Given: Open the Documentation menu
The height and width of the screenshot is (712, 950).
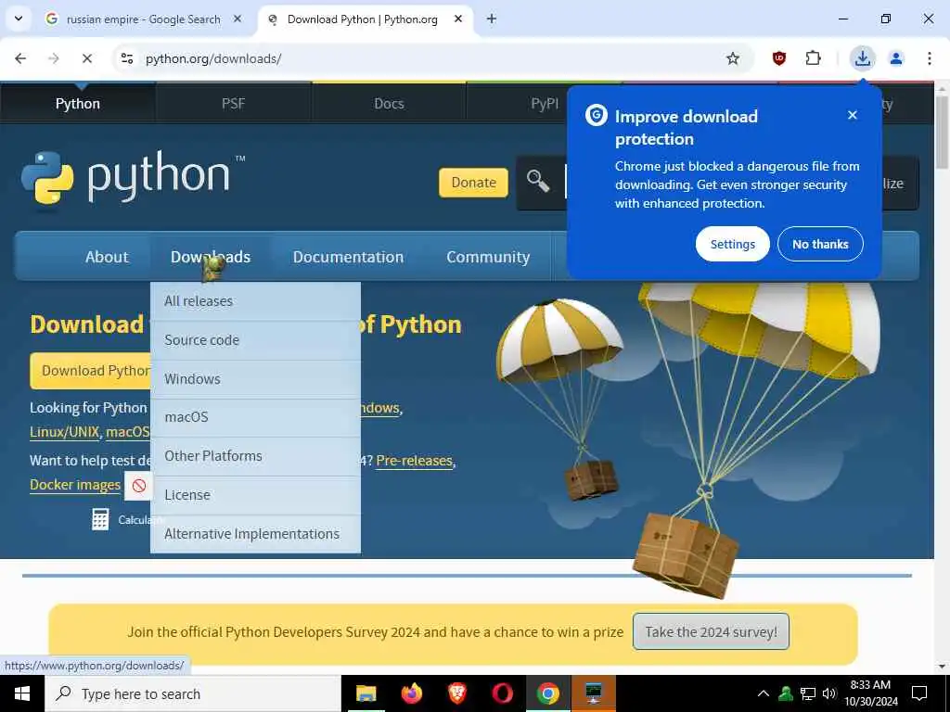Looking at the screenshot, I should (348, 257).
